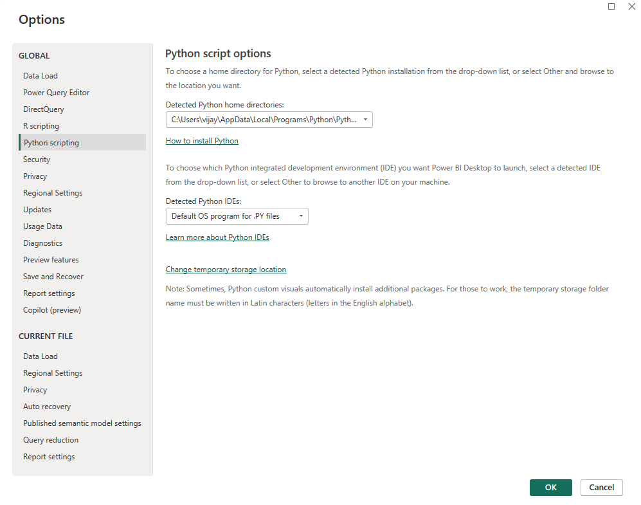Select the Security category

click(x=37, y=160)
